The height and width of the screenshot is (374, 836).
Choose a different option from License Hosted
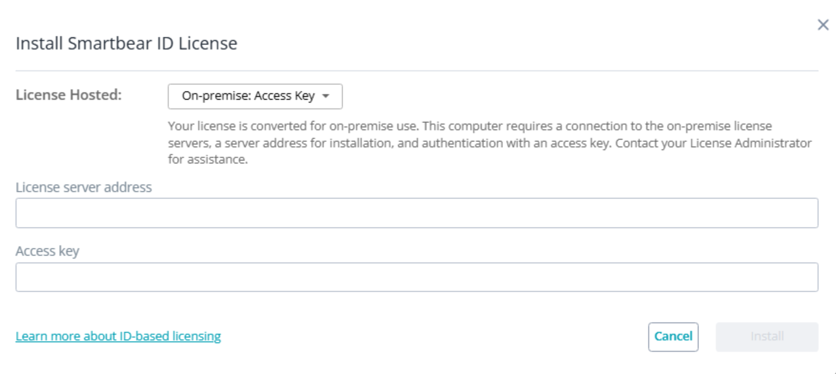[255, 95]
